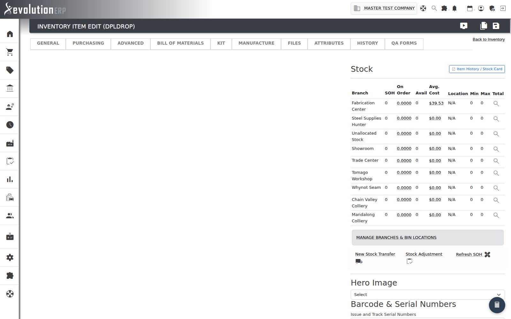Image resolution: width=511 pixels, height=319 pixels.
Task: Click the settings gear sidebar icon
Action: coord(10,257)
